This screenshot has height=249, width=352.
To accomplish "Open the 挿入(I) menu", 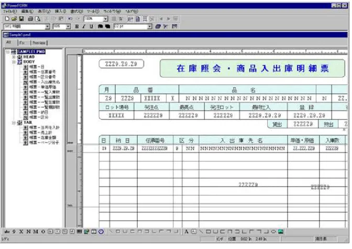I will pyautogui.click(x=60, y=11).
